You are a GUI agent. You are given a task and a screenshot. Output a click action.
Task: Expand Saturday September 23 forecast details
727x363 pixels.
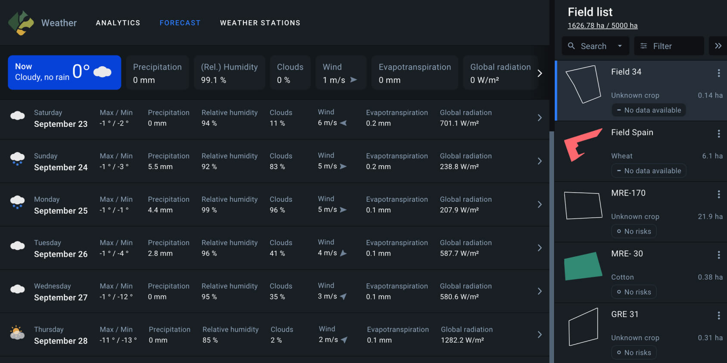click(539, 118)
